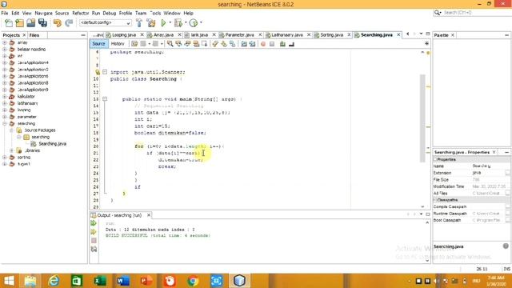Click the Clean and Build Project icon

[x=151, y=23]
